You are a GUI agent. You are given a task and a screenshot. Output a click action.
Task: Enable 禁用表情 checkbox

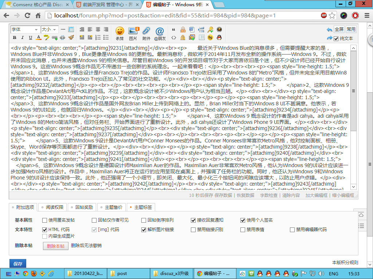click(x=243, y=230)
